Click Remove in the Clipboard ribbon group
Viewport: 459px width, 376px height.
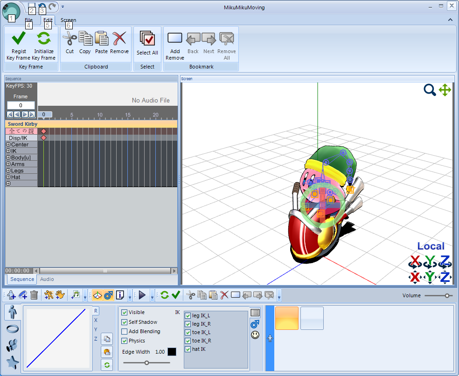pos(119,43)
